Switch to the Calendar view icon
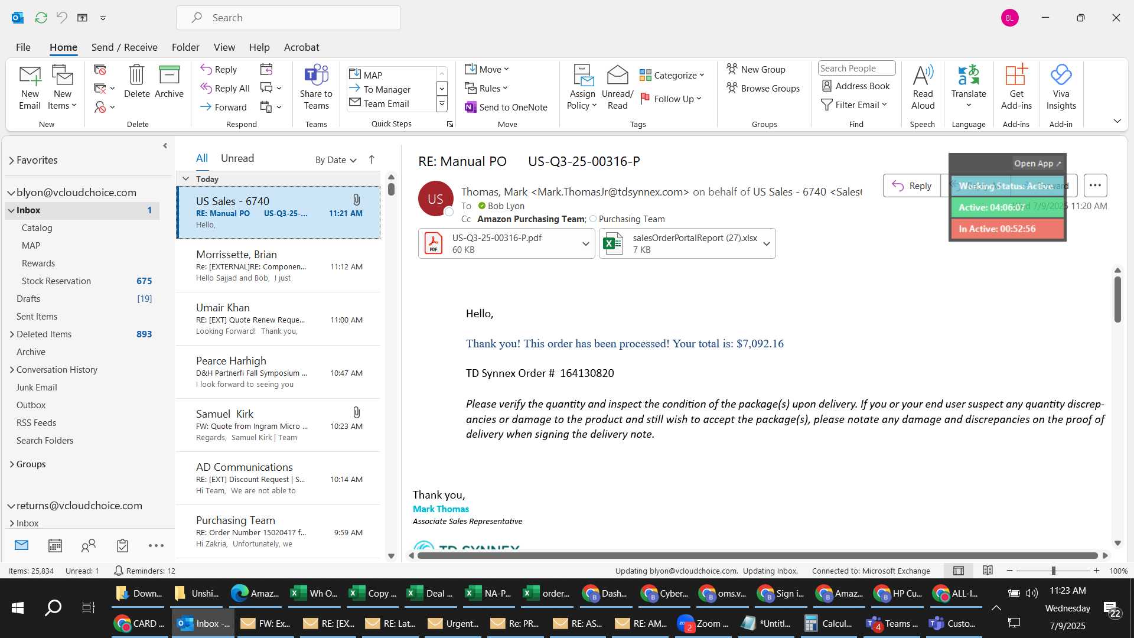This screenshot has height=638, width=1134. (x=55, y=545)
